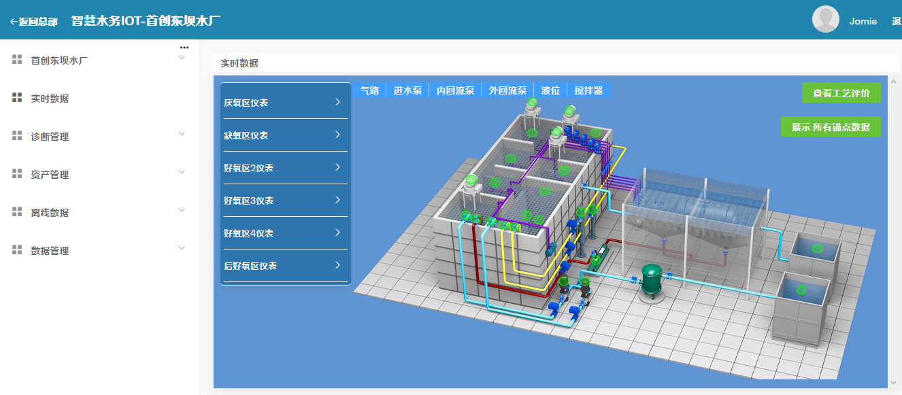Click grid icon beside 资产管理 menu
This screenshot has width=902, height=395.
(18, 174)
